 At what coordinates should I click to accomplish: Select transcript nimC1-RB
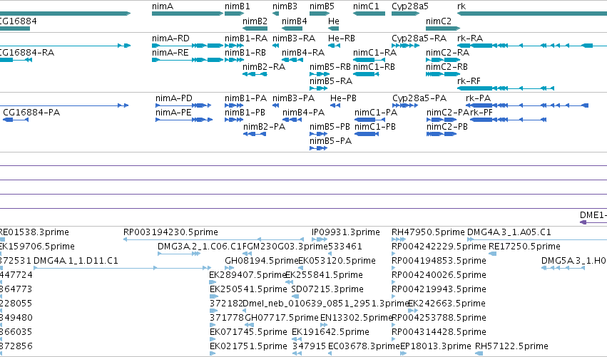click(366, 74)
